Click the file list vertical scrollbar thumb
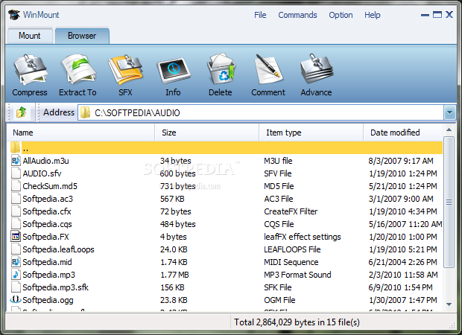 coord(449,202)
